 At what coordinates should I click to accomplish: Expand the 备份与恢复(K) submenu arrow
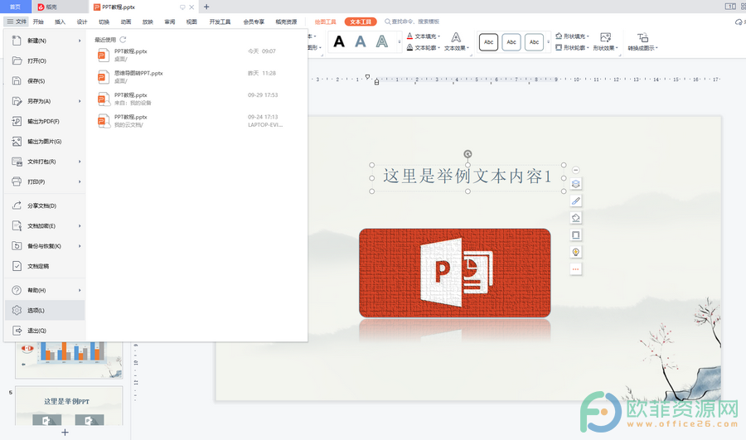tap(80, 246)
